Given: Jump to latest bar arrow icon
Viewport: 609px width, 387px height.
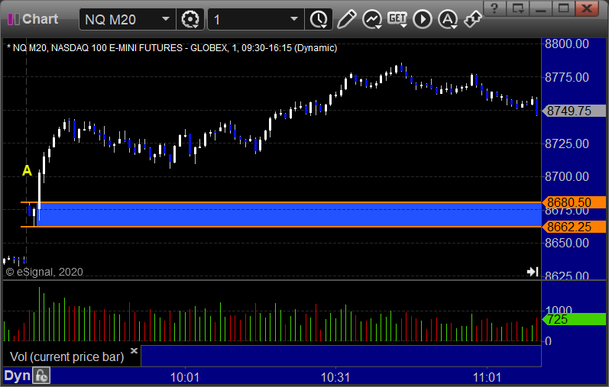Looking at the screenshot, I should click(533, 271).
